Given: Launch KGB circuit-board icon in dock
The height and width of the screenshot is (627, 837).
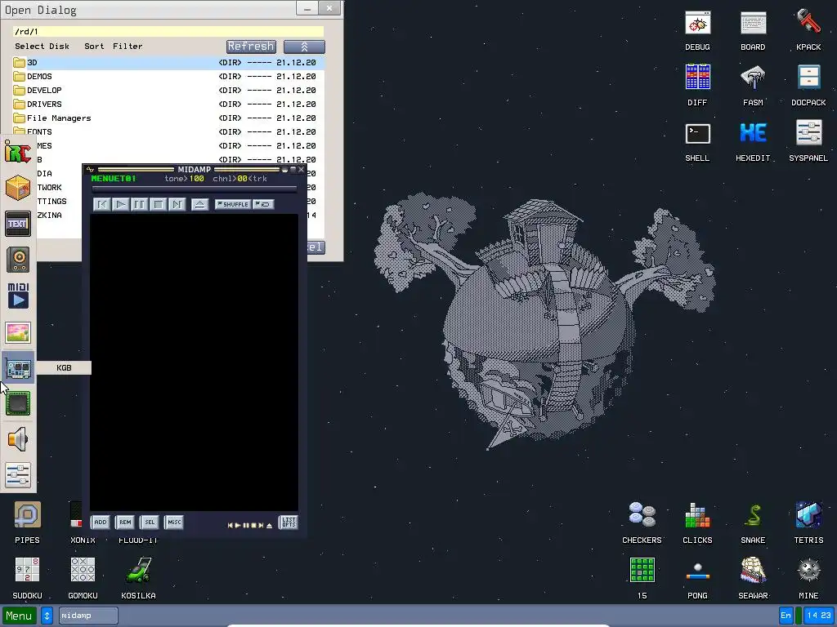Looking at the screenshot, I should (x=18, y=368).
